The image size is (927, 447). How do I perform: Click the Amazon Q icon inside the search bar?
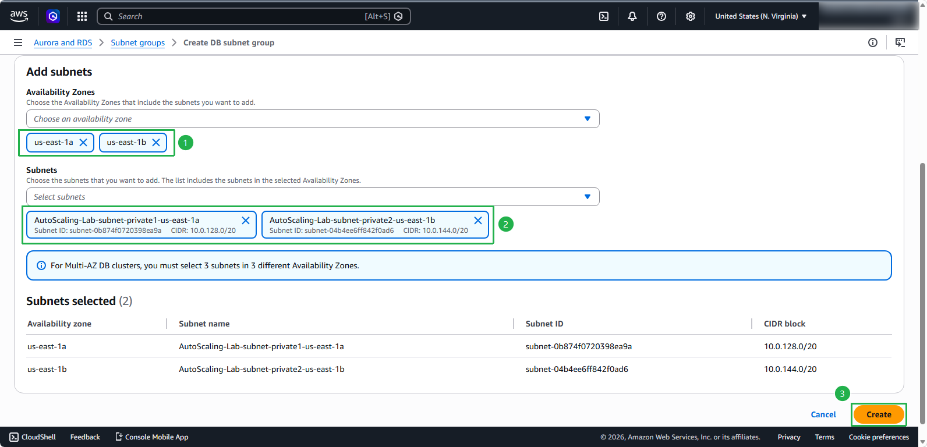coord(398,16)
